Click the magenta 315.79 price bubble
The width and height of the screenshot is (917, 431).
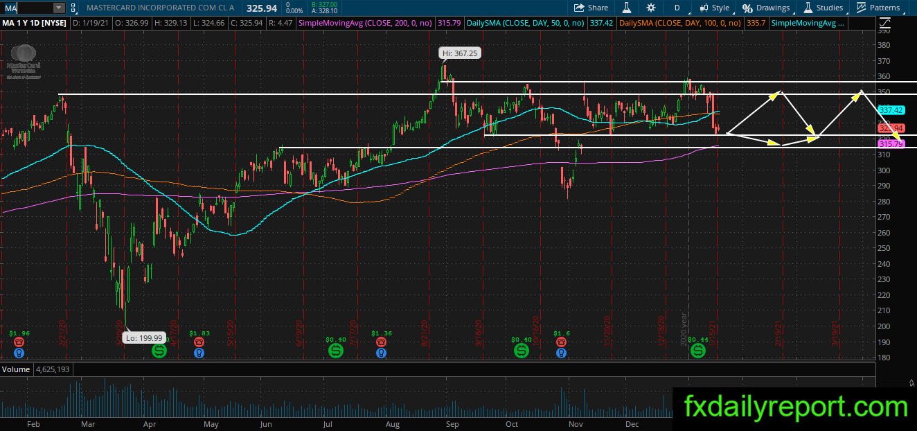click(x=891, y=143)
